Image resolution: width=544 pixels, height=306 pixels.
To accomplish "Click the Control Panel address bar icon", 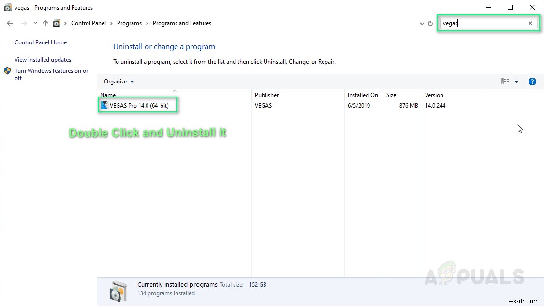I will point(57,23).
